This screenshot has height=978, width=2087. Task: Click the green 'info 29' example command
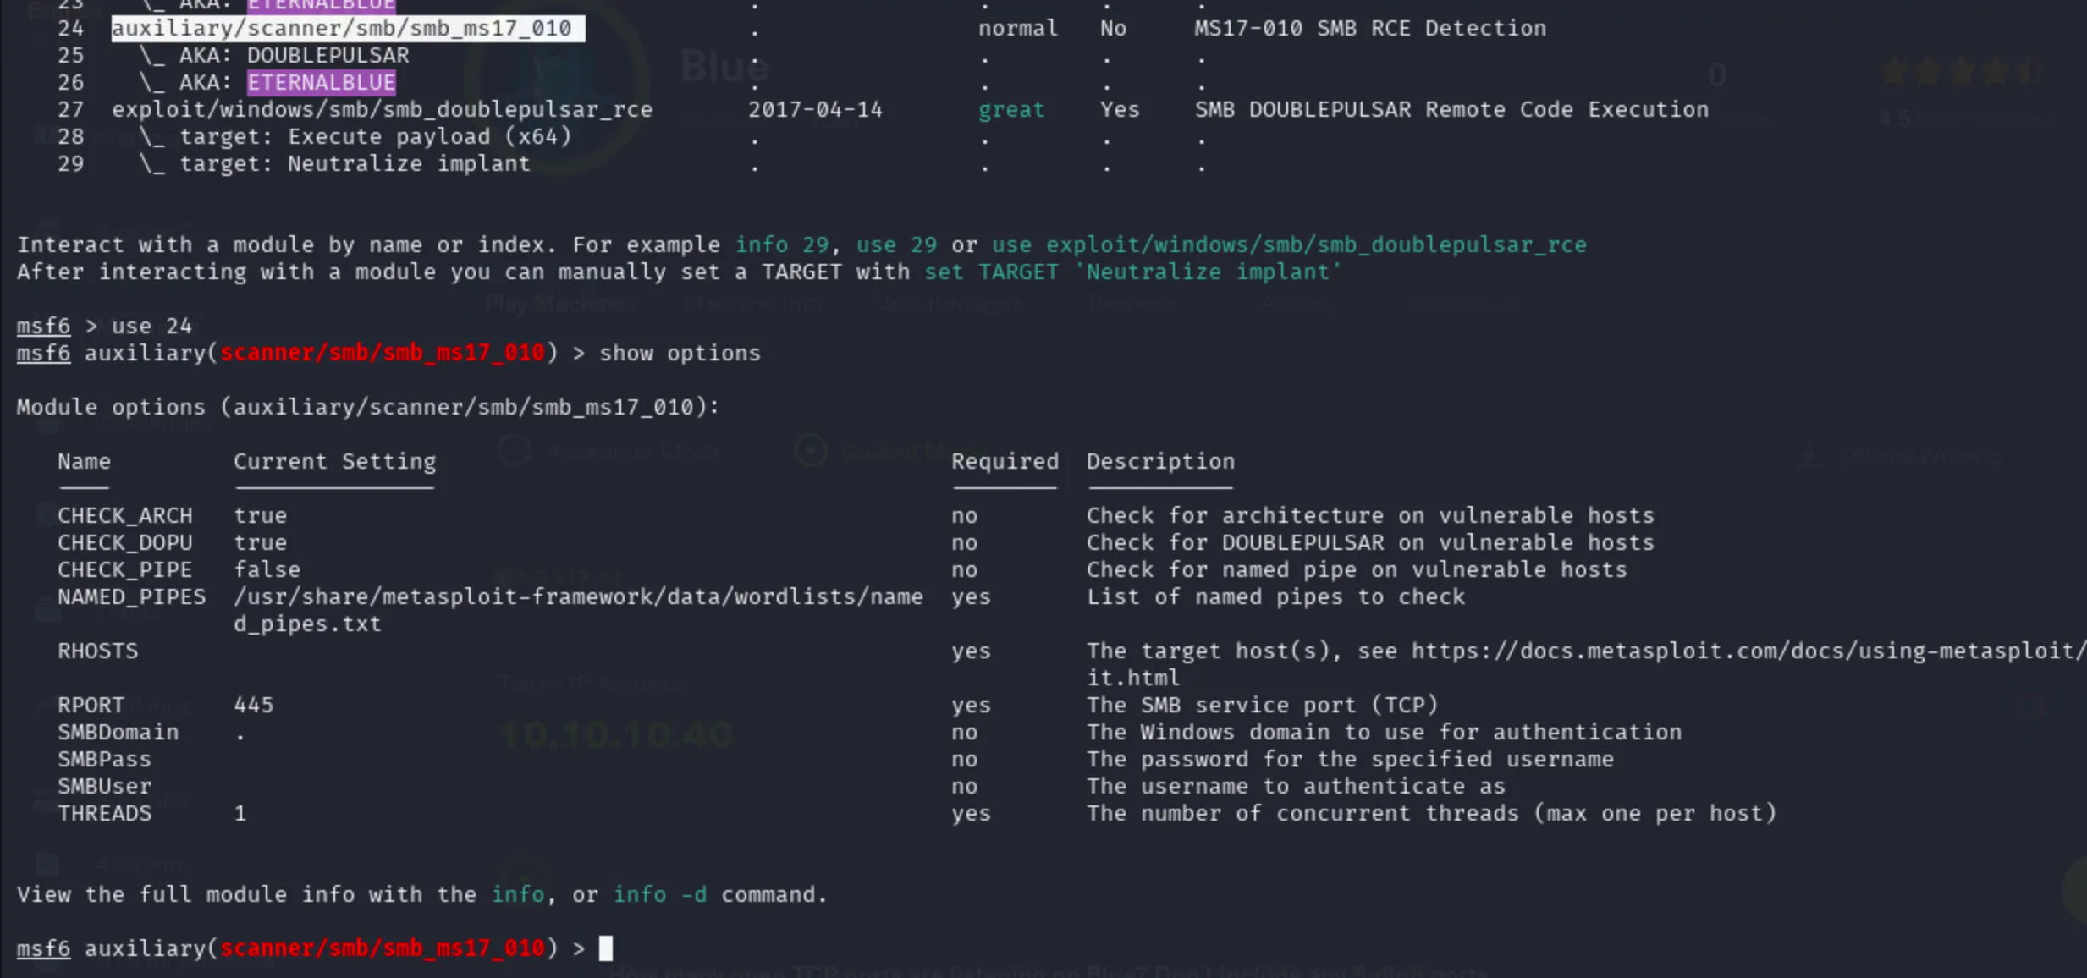pyautogui.click(x=781, y=245)
